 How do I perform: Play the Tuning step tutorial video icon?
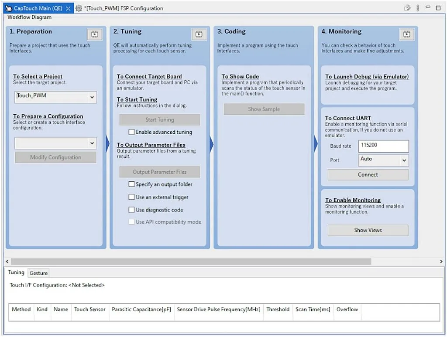[x=199, y=34]
